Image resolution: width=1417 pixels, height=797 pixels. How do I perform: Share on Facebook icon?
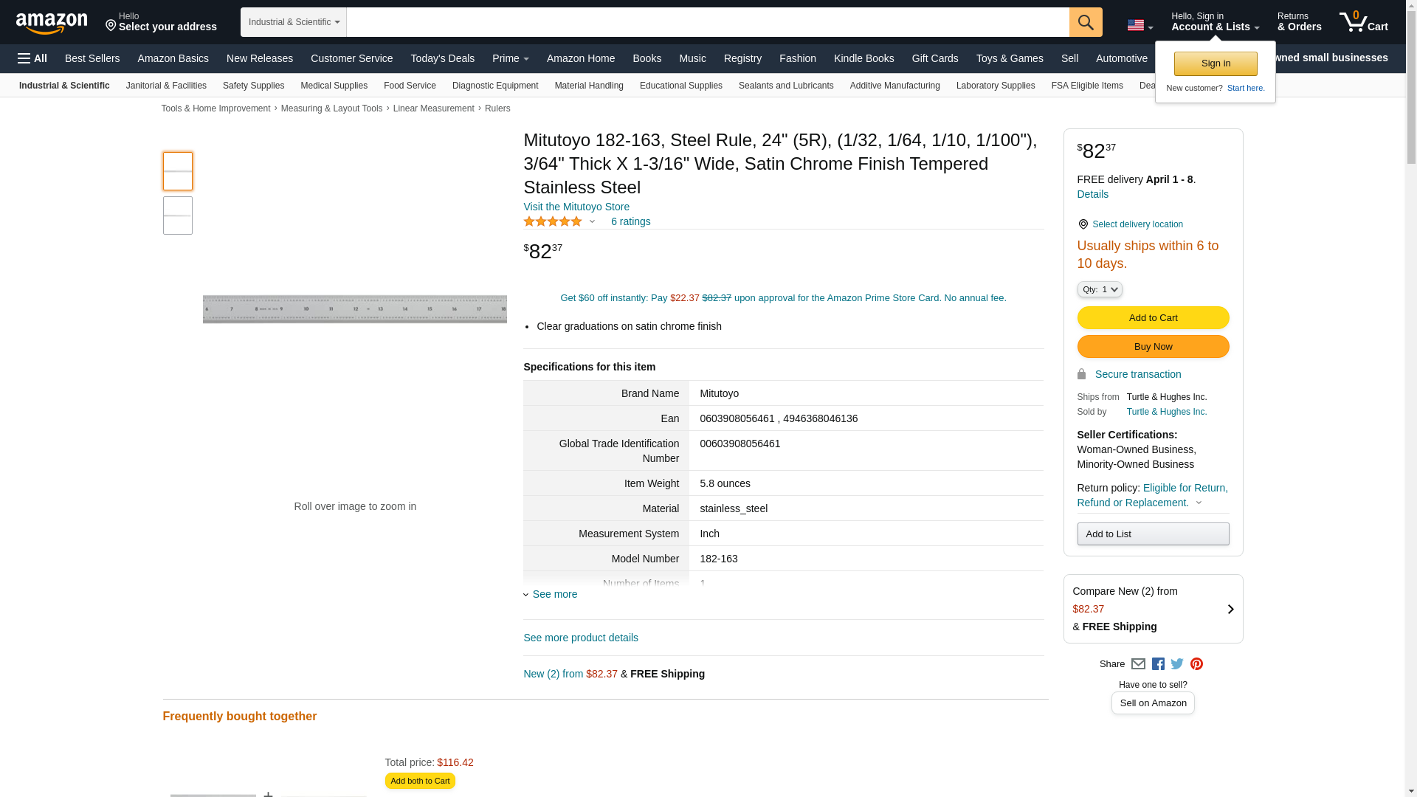point(1158,664)
